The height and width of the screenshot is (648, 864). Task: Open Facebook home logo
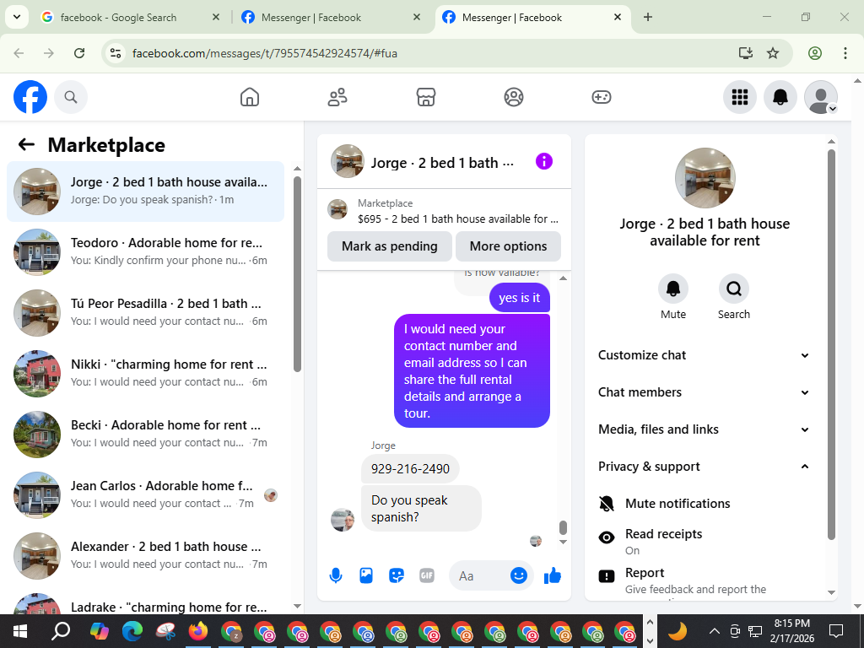(30, 97)
